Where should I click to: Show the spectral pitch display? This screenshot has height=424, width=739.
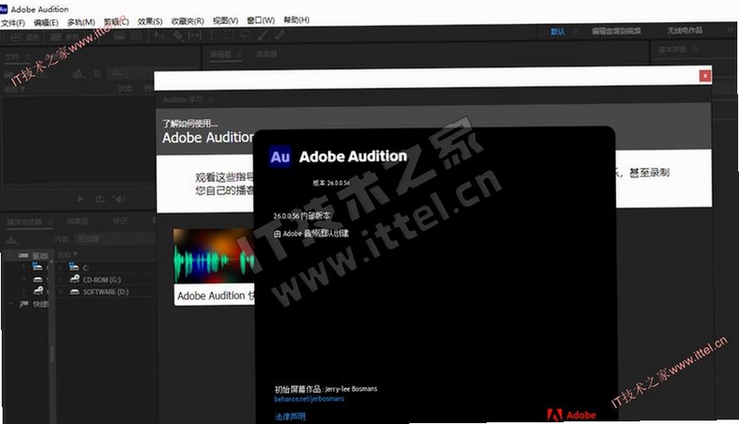pyautogui.click(x=136, y=36)
